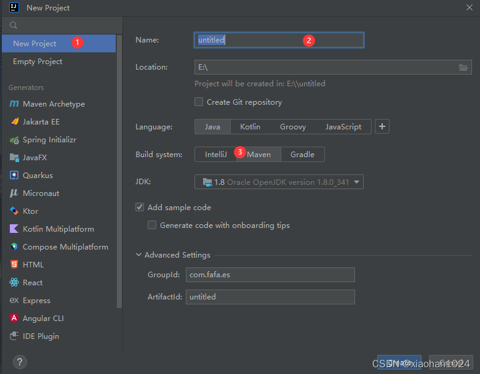The height and width of the screenshot is (374, 480).
Task: Collapse Advanced Settings section
Action: [x=138, y=254]
